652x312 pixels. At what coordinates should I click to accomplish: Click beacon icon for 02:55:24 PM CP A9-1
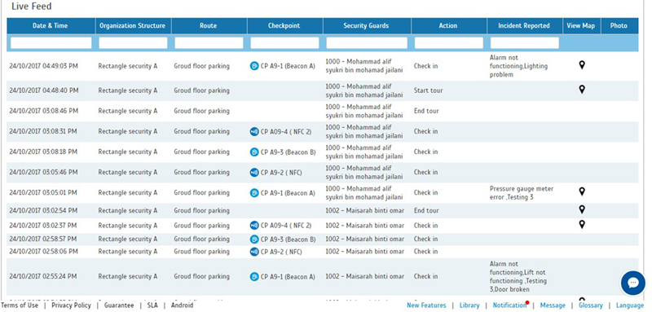(254, 277)
